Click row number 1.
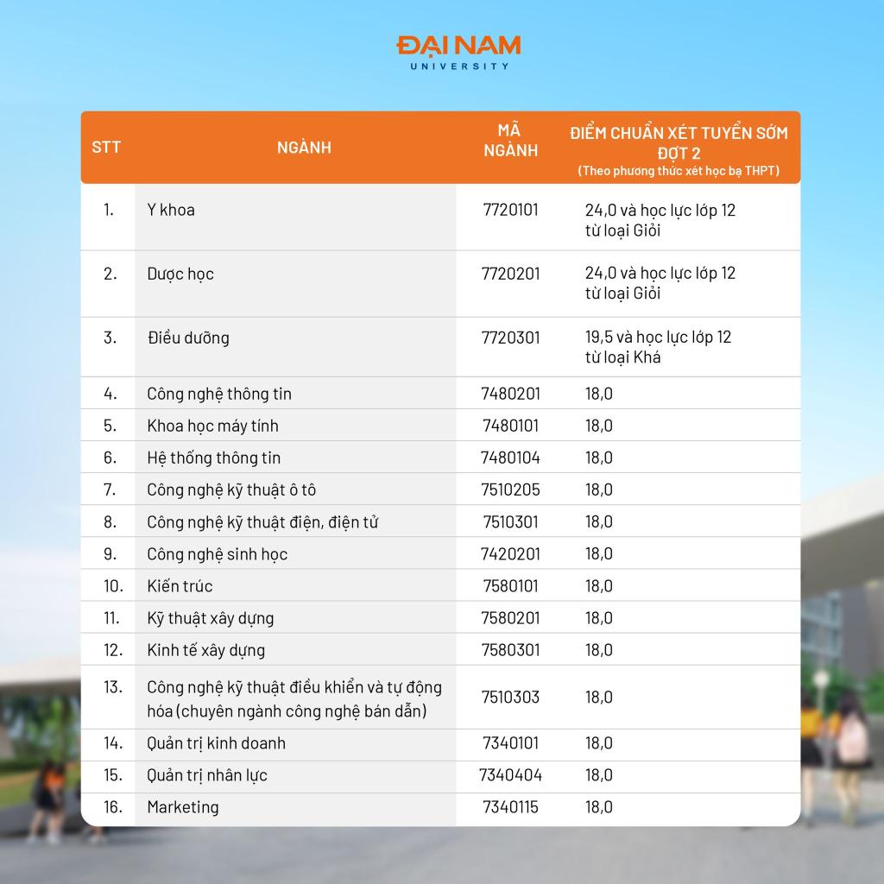The width and height of the screenshot is (884, 884). pos(108,210)
